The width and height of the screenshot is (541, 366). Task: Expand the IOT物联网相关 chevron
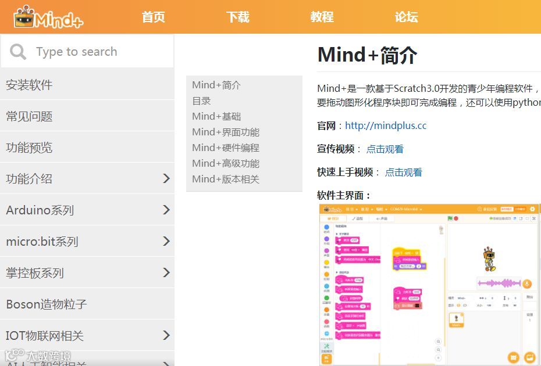tap(166, 335)
